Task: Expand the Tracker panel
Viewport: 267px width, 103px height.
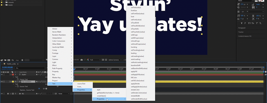Action: pyautogui.click(x=241, y=32)
